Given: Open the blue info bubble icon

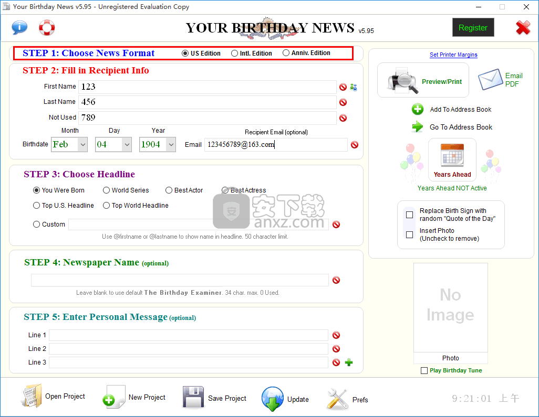Looking at the screenshot, I should point(19,27).
